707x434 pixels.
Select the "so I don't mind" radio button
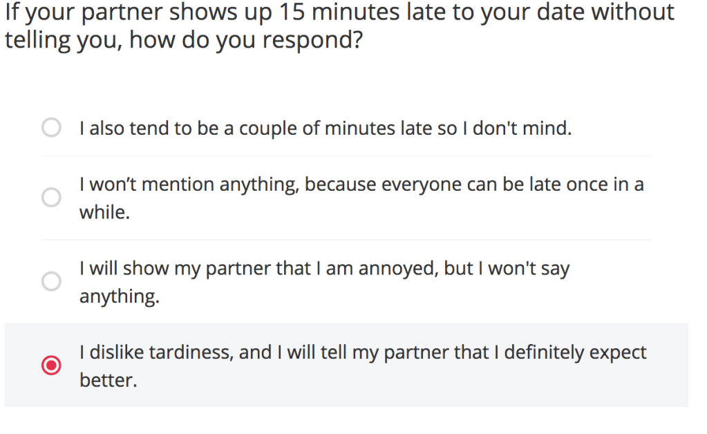click(52, 128)
